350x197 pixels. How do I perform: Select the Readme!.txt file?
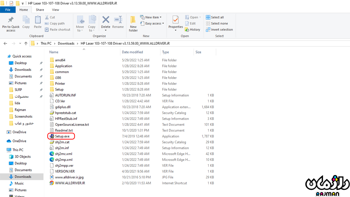coord(64,131)
